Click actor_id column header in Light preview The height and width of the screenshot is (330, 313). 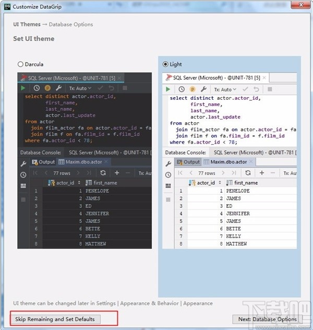click(205, 183)
